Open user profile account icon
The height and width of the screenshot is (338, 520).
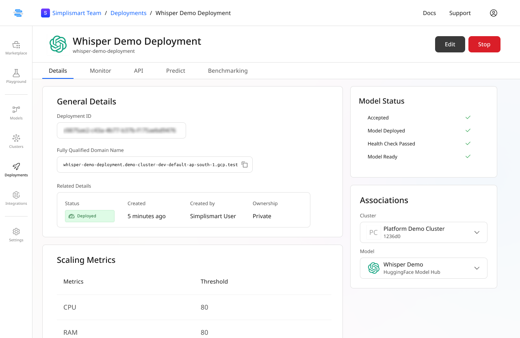tap(494, 13)
